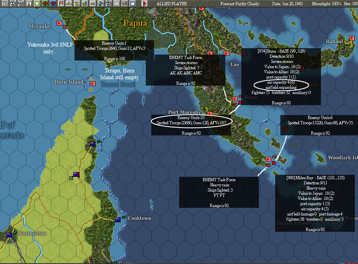Click the red unit marker beside Merauke
Screen dimensions: 358x264
[65, 27]
